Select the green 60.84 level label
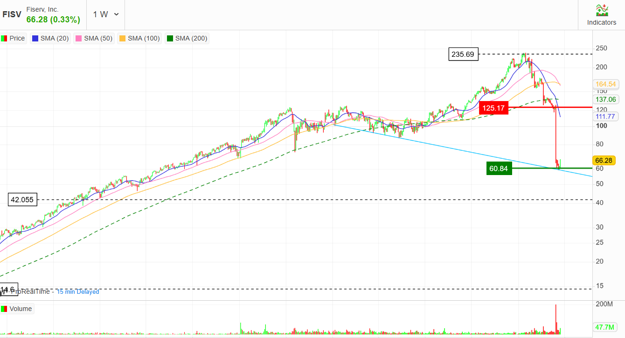 tap(499, 169)
